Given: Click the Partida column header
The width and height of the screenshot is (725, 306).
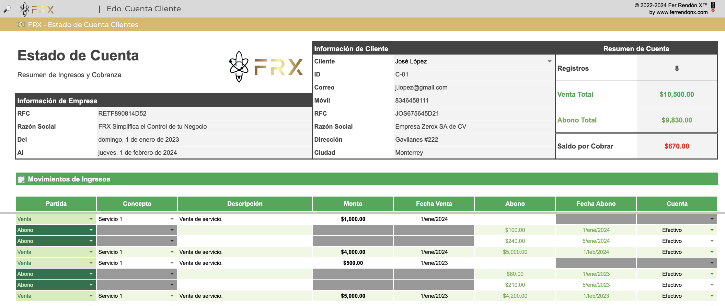Looking at the screenshot, I should tap(56, 204).
